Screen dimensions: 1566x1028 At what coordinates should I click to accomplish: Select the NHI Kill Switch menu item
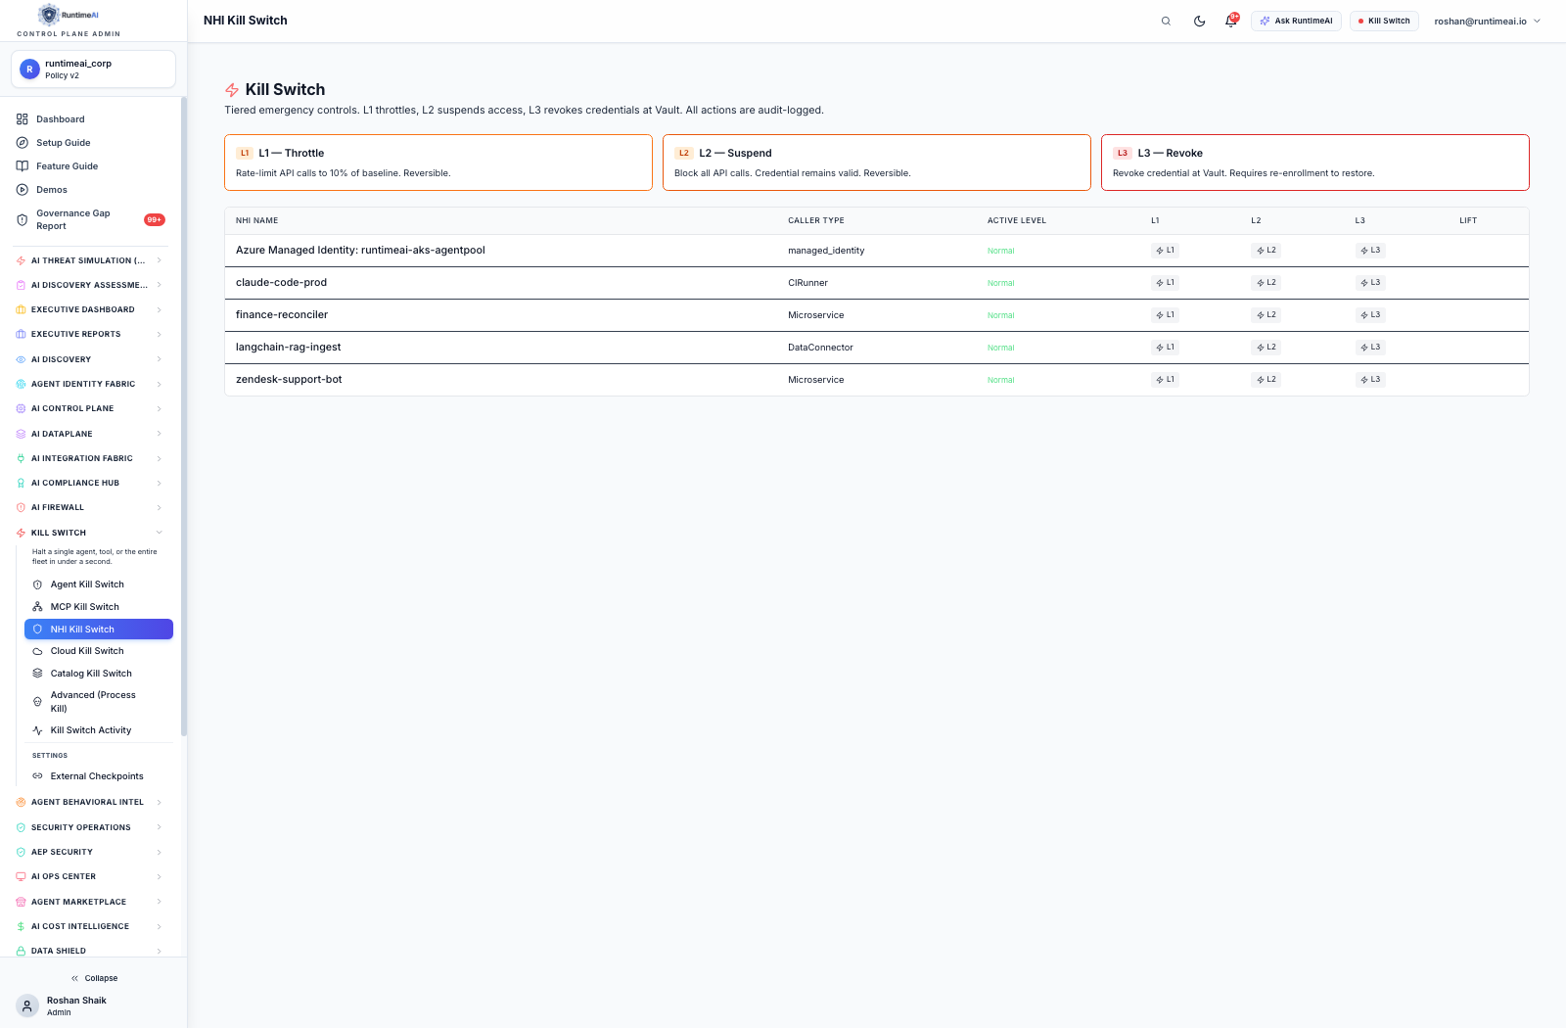click(99, 630)
